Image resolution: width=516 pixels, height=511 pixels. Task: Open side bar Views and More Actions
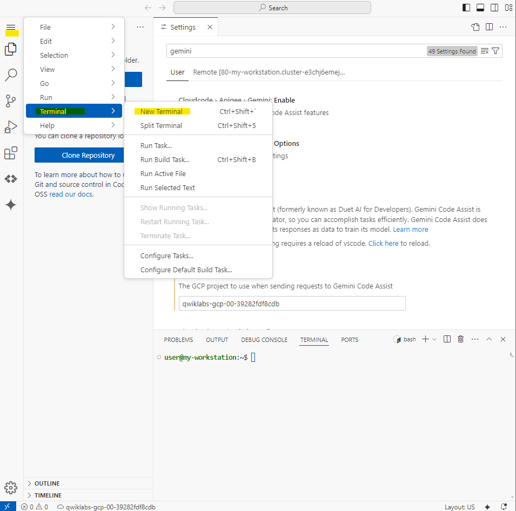(x=140, y=27)
